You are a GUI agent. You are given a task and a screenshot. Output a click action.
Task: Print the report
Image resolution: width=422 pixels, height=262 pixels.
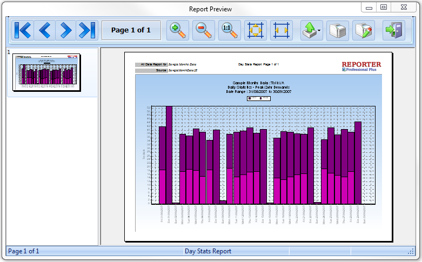pos(338,30)
